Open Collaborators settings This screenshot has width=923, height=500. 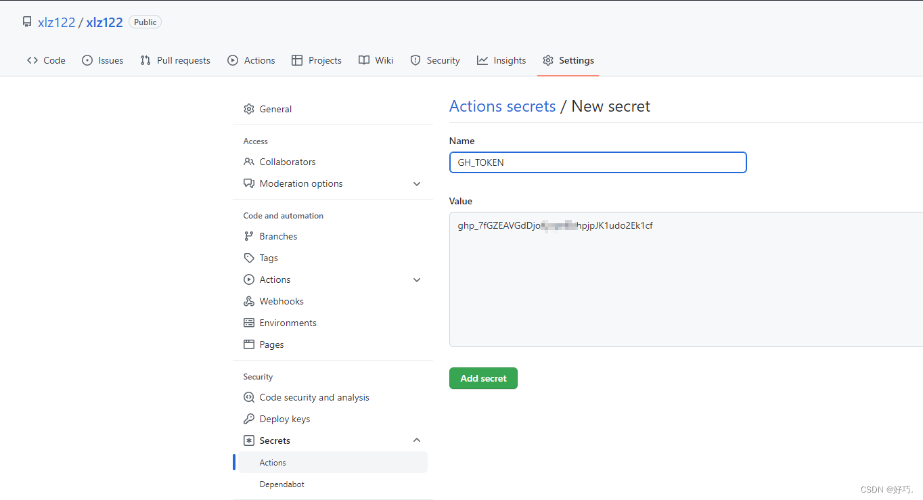pos(333,162)
